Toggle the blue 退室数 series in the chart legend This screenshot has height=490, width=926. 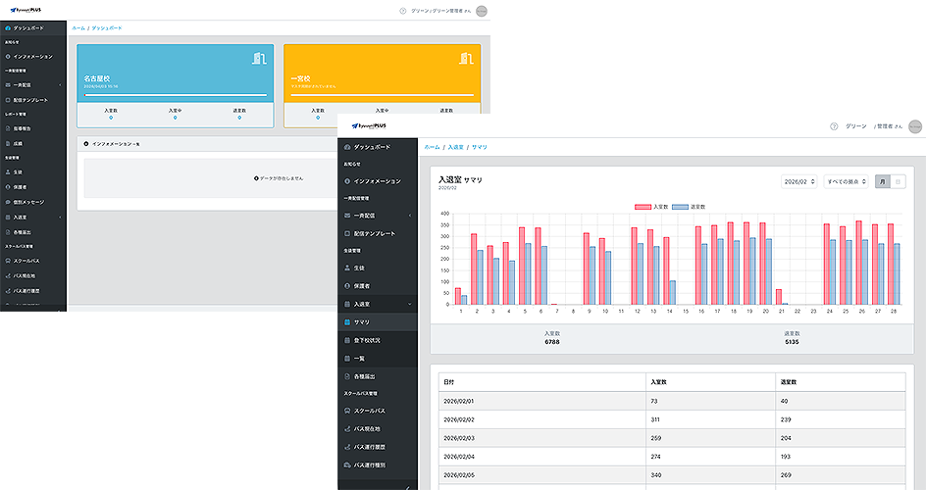(689, 207)
